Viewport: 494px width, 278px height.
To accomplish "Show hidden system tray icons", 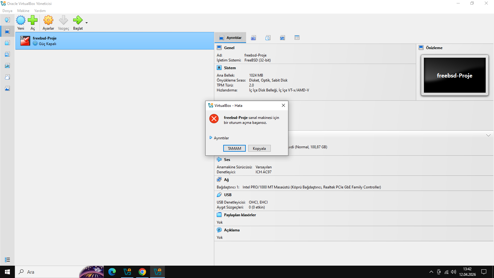I will (431, 272).
